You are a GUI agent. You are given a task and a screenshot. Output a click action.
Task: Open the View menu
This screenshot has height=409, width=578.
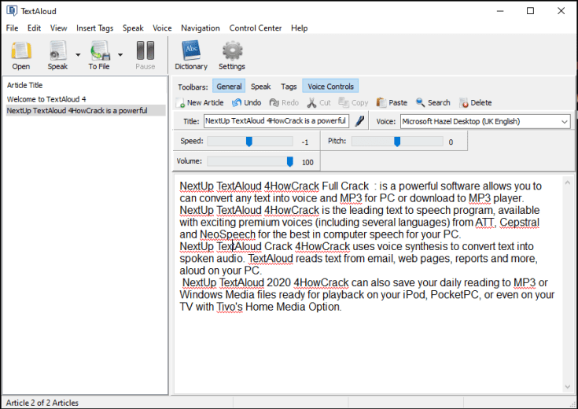pos(59,28)
